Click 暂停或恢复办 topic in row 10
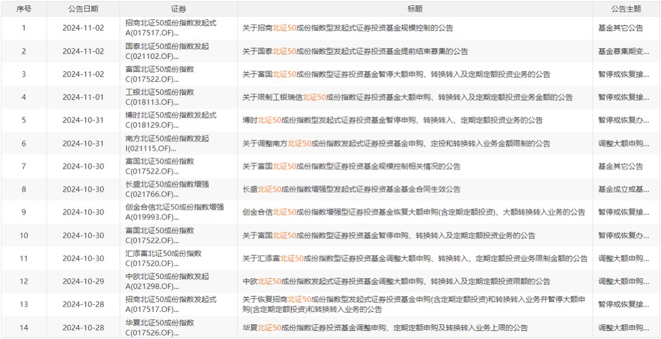Viewport: 661px width, 339px height. click(623, 235)
